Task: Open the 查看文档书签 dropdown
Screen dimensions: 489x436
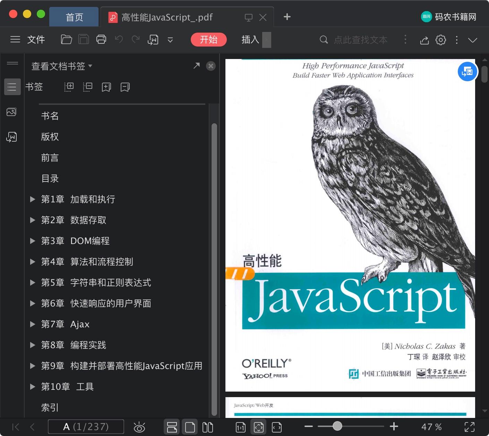Action: (x=62, y=66)
